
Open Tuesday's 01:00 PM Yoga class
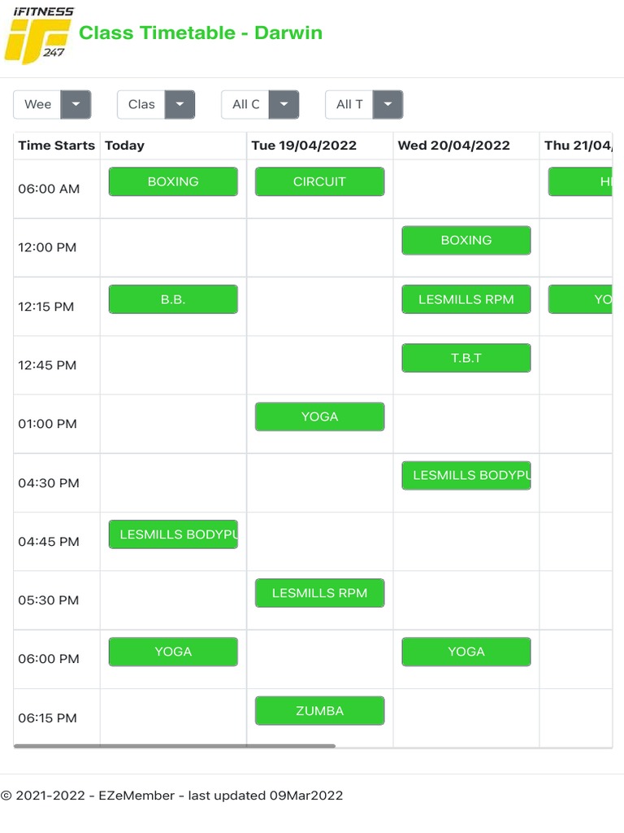coord(319,416)
